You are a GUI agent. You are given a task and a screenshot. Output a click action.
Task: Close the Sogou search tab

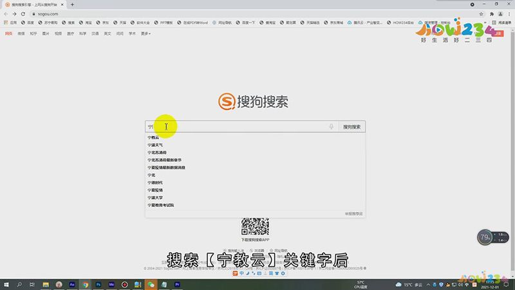62,5
